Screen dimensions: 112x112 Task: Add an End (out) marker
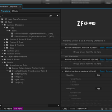point(98,89)
